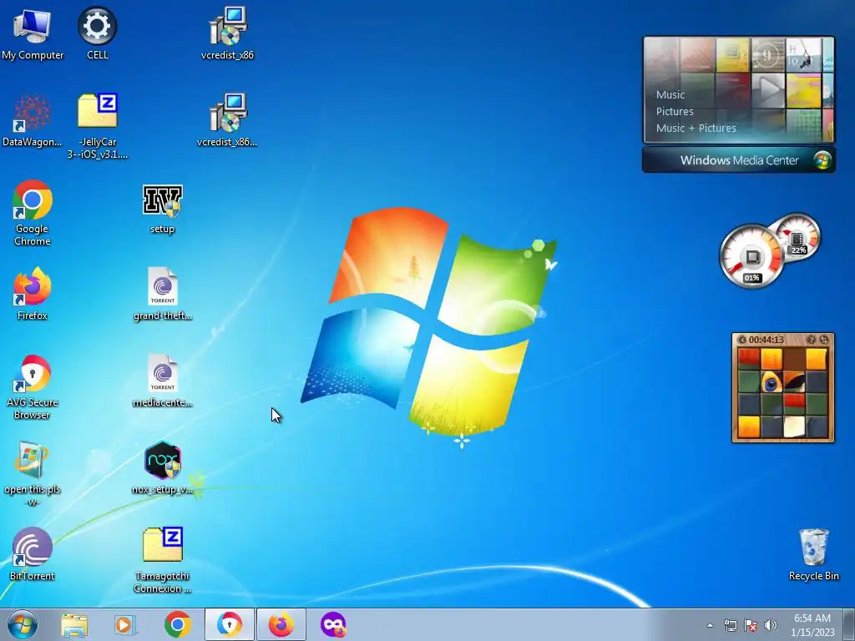Viewport: 855px width, 641px height.
Task: Slide the black beak puzzle tile
Action: 794,382
